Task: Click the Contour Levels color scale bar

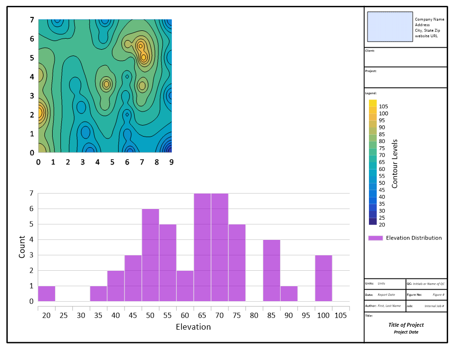Action: (372, 162)
